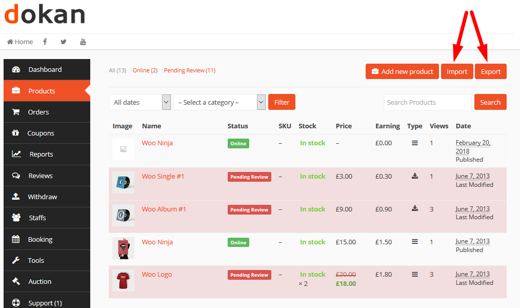Image resolution: width=520 pixels, height=308 pixels.
Task: Open Staffs menu item
Action: click(x=47, y=218)
